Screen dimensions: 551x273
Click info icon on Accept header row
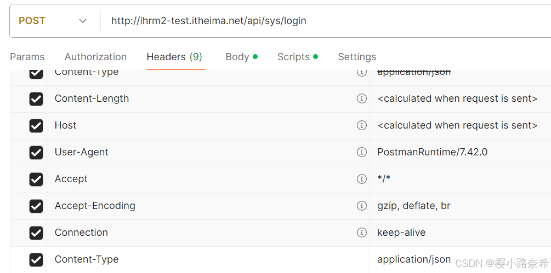point(361,179)
